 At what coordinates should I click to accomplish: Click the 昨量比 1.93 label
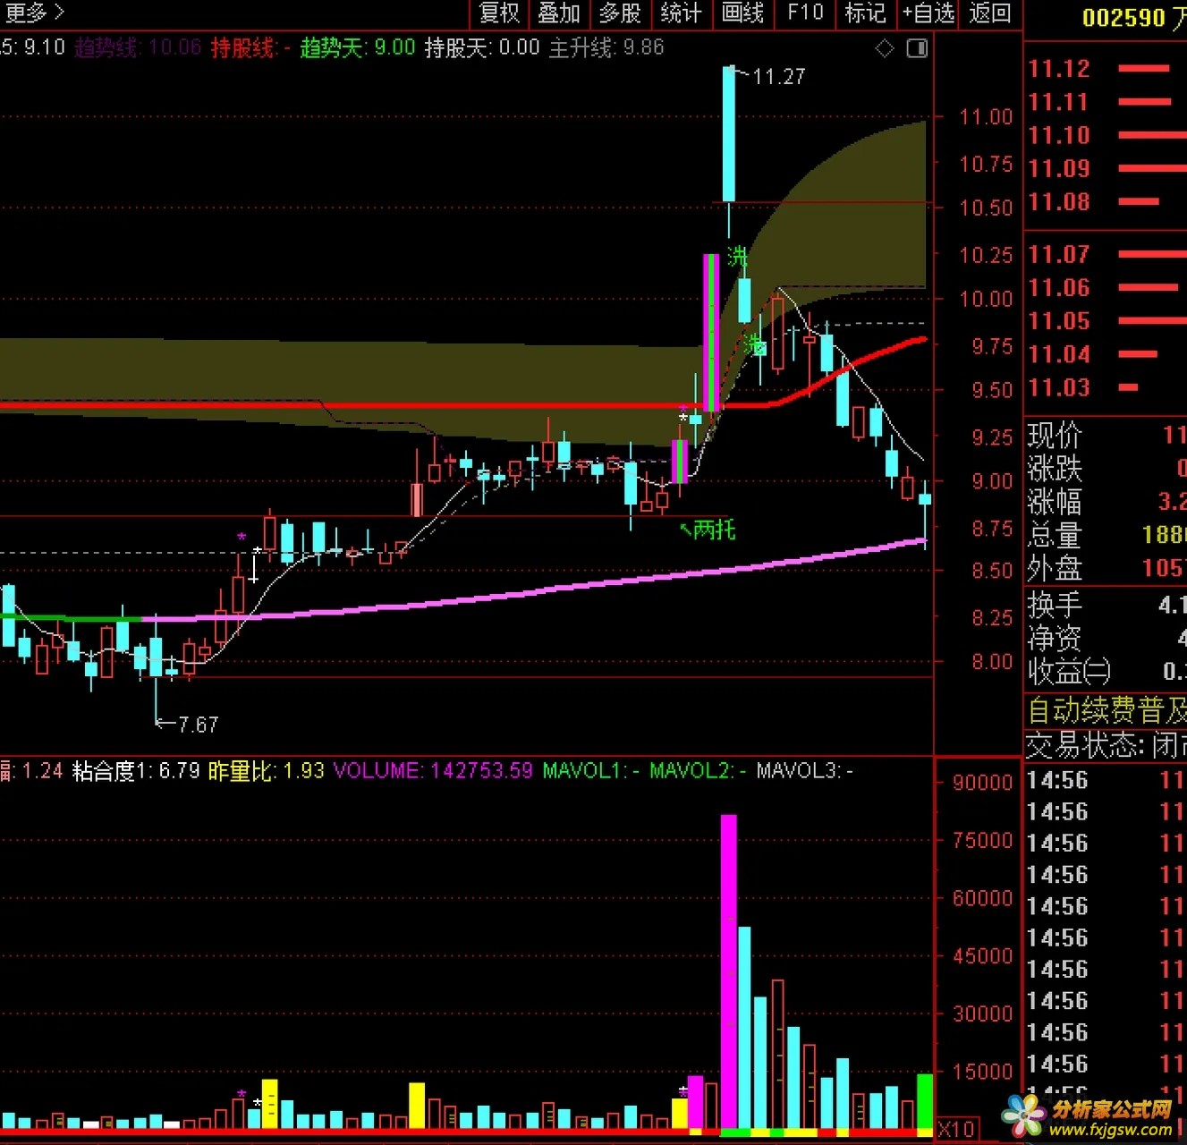tap(267, 770)
